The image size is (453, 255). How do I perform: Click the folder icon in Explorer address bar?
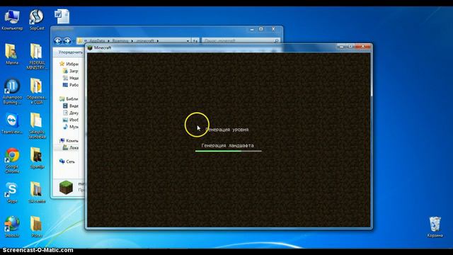click(x=80, y=41)
